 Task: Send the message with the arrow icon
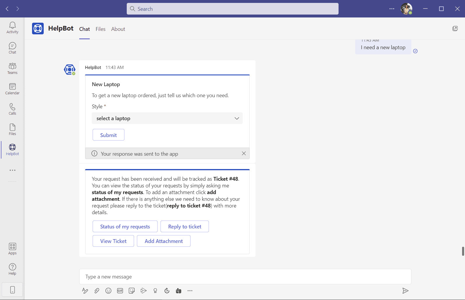point(405,291)
